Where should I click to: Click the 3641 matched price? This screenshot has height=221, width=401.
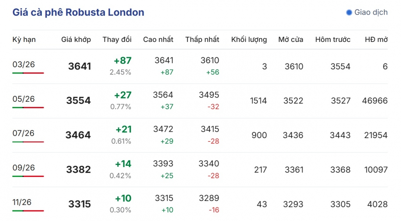tap(80, 67)
